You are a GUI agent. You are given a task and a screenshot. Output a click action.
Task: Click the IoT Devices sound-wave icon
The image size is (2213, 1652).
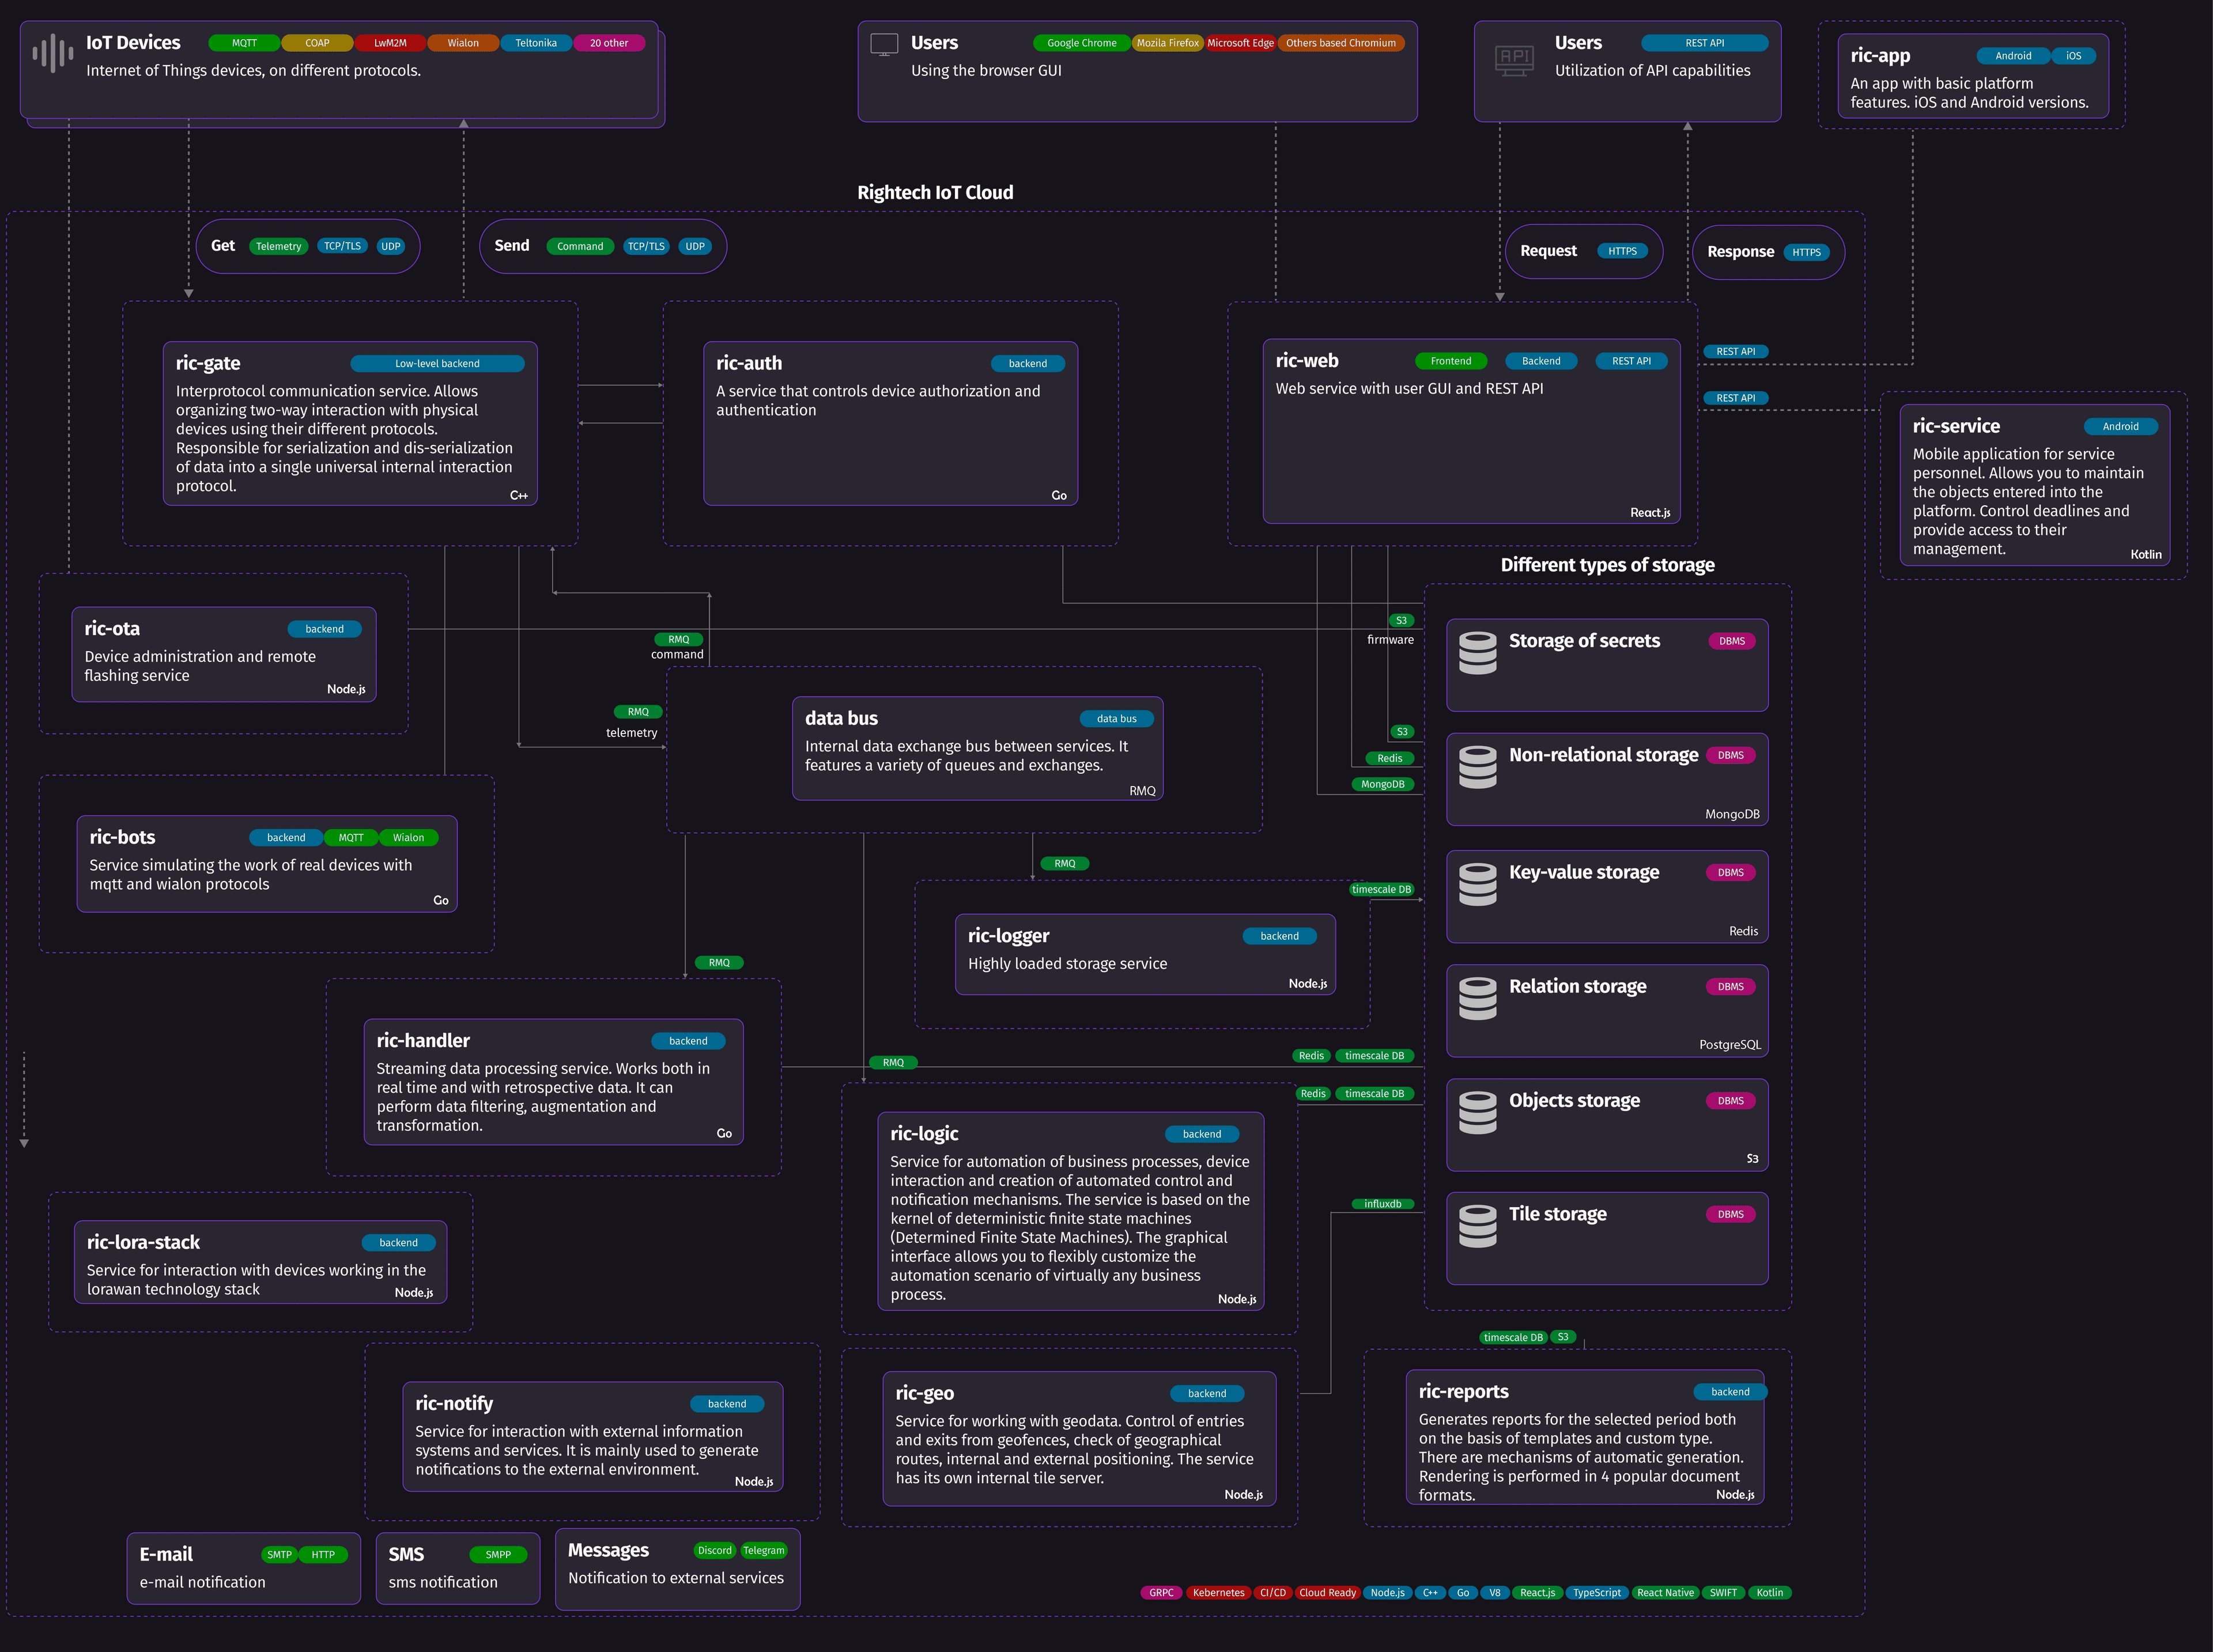(x=52, y=52)
